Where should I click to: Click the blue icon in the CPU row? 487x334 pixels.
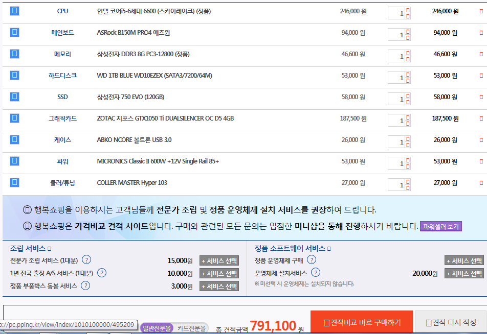(14, 11)
